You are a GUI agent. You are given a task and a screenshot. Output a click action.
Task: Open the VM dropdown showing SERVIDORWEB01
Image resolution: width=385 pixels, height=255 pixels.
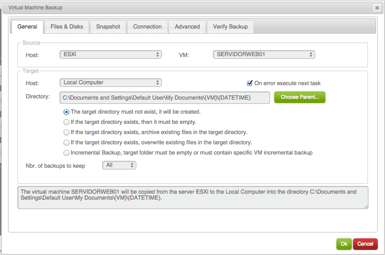(x=264, y=54)
